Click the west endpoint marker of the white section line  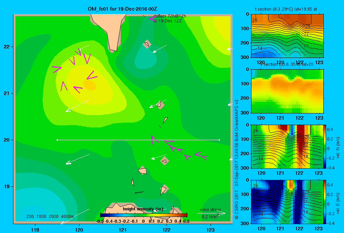pyautogui.click(x=57, y=140)
